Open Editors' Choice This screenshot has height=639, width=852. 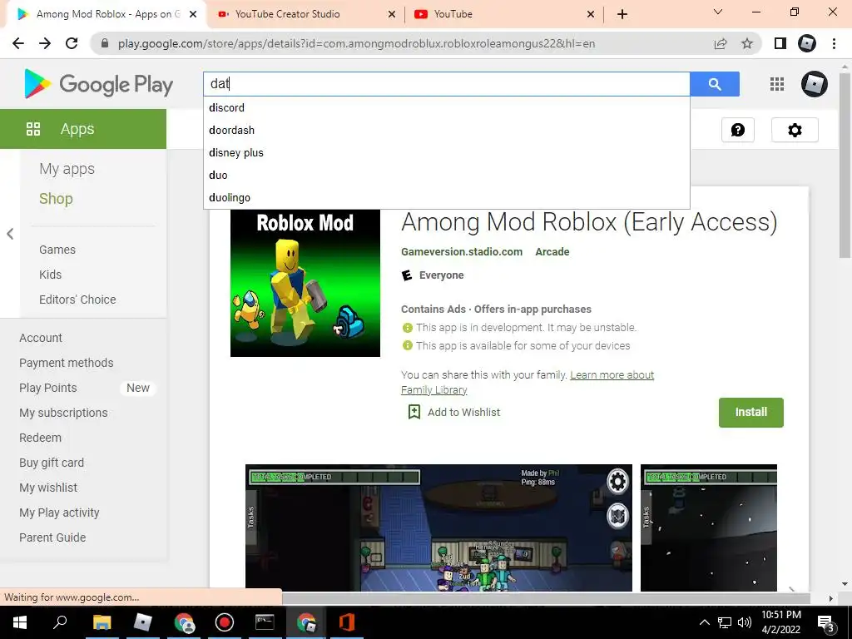click(x=77, y=300)
